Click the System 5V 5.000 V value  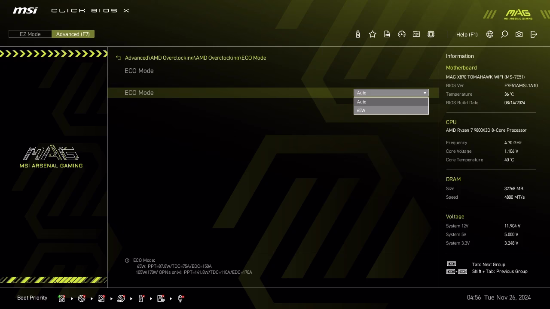tap(511, 235)
